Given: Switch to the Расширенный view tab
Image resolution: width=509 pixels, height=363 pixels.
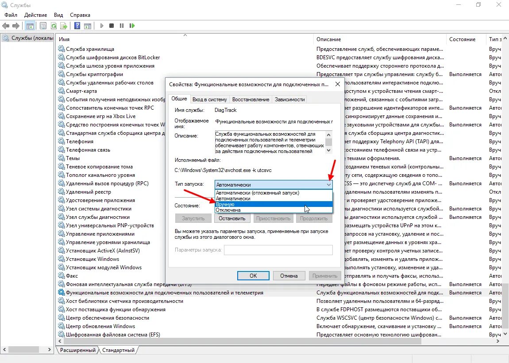Looking at the screenshot, I should tap(78, 350).
